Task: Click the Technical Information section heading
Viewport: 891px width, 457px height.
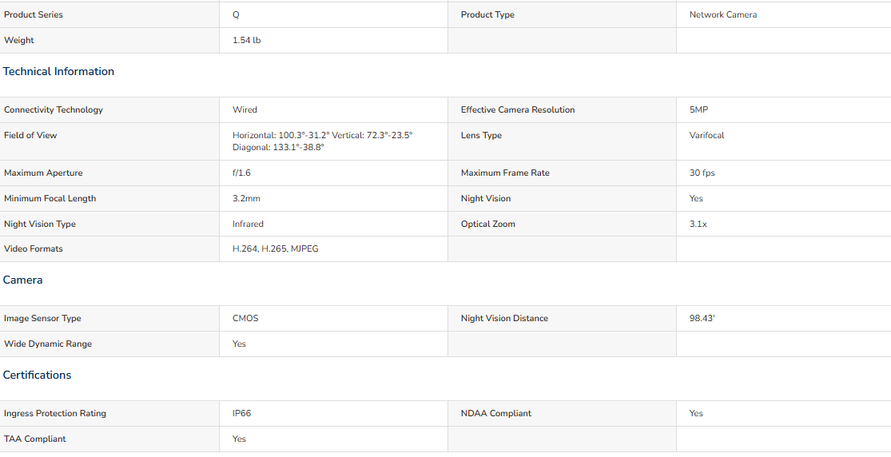Action: click(58, 72)
